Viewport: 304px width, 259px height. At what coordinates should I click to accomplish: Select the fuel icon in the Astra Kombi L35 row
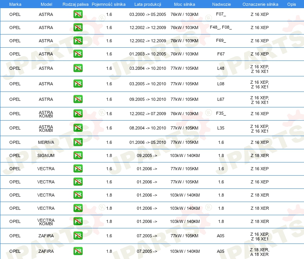click(x=78, y=128)
